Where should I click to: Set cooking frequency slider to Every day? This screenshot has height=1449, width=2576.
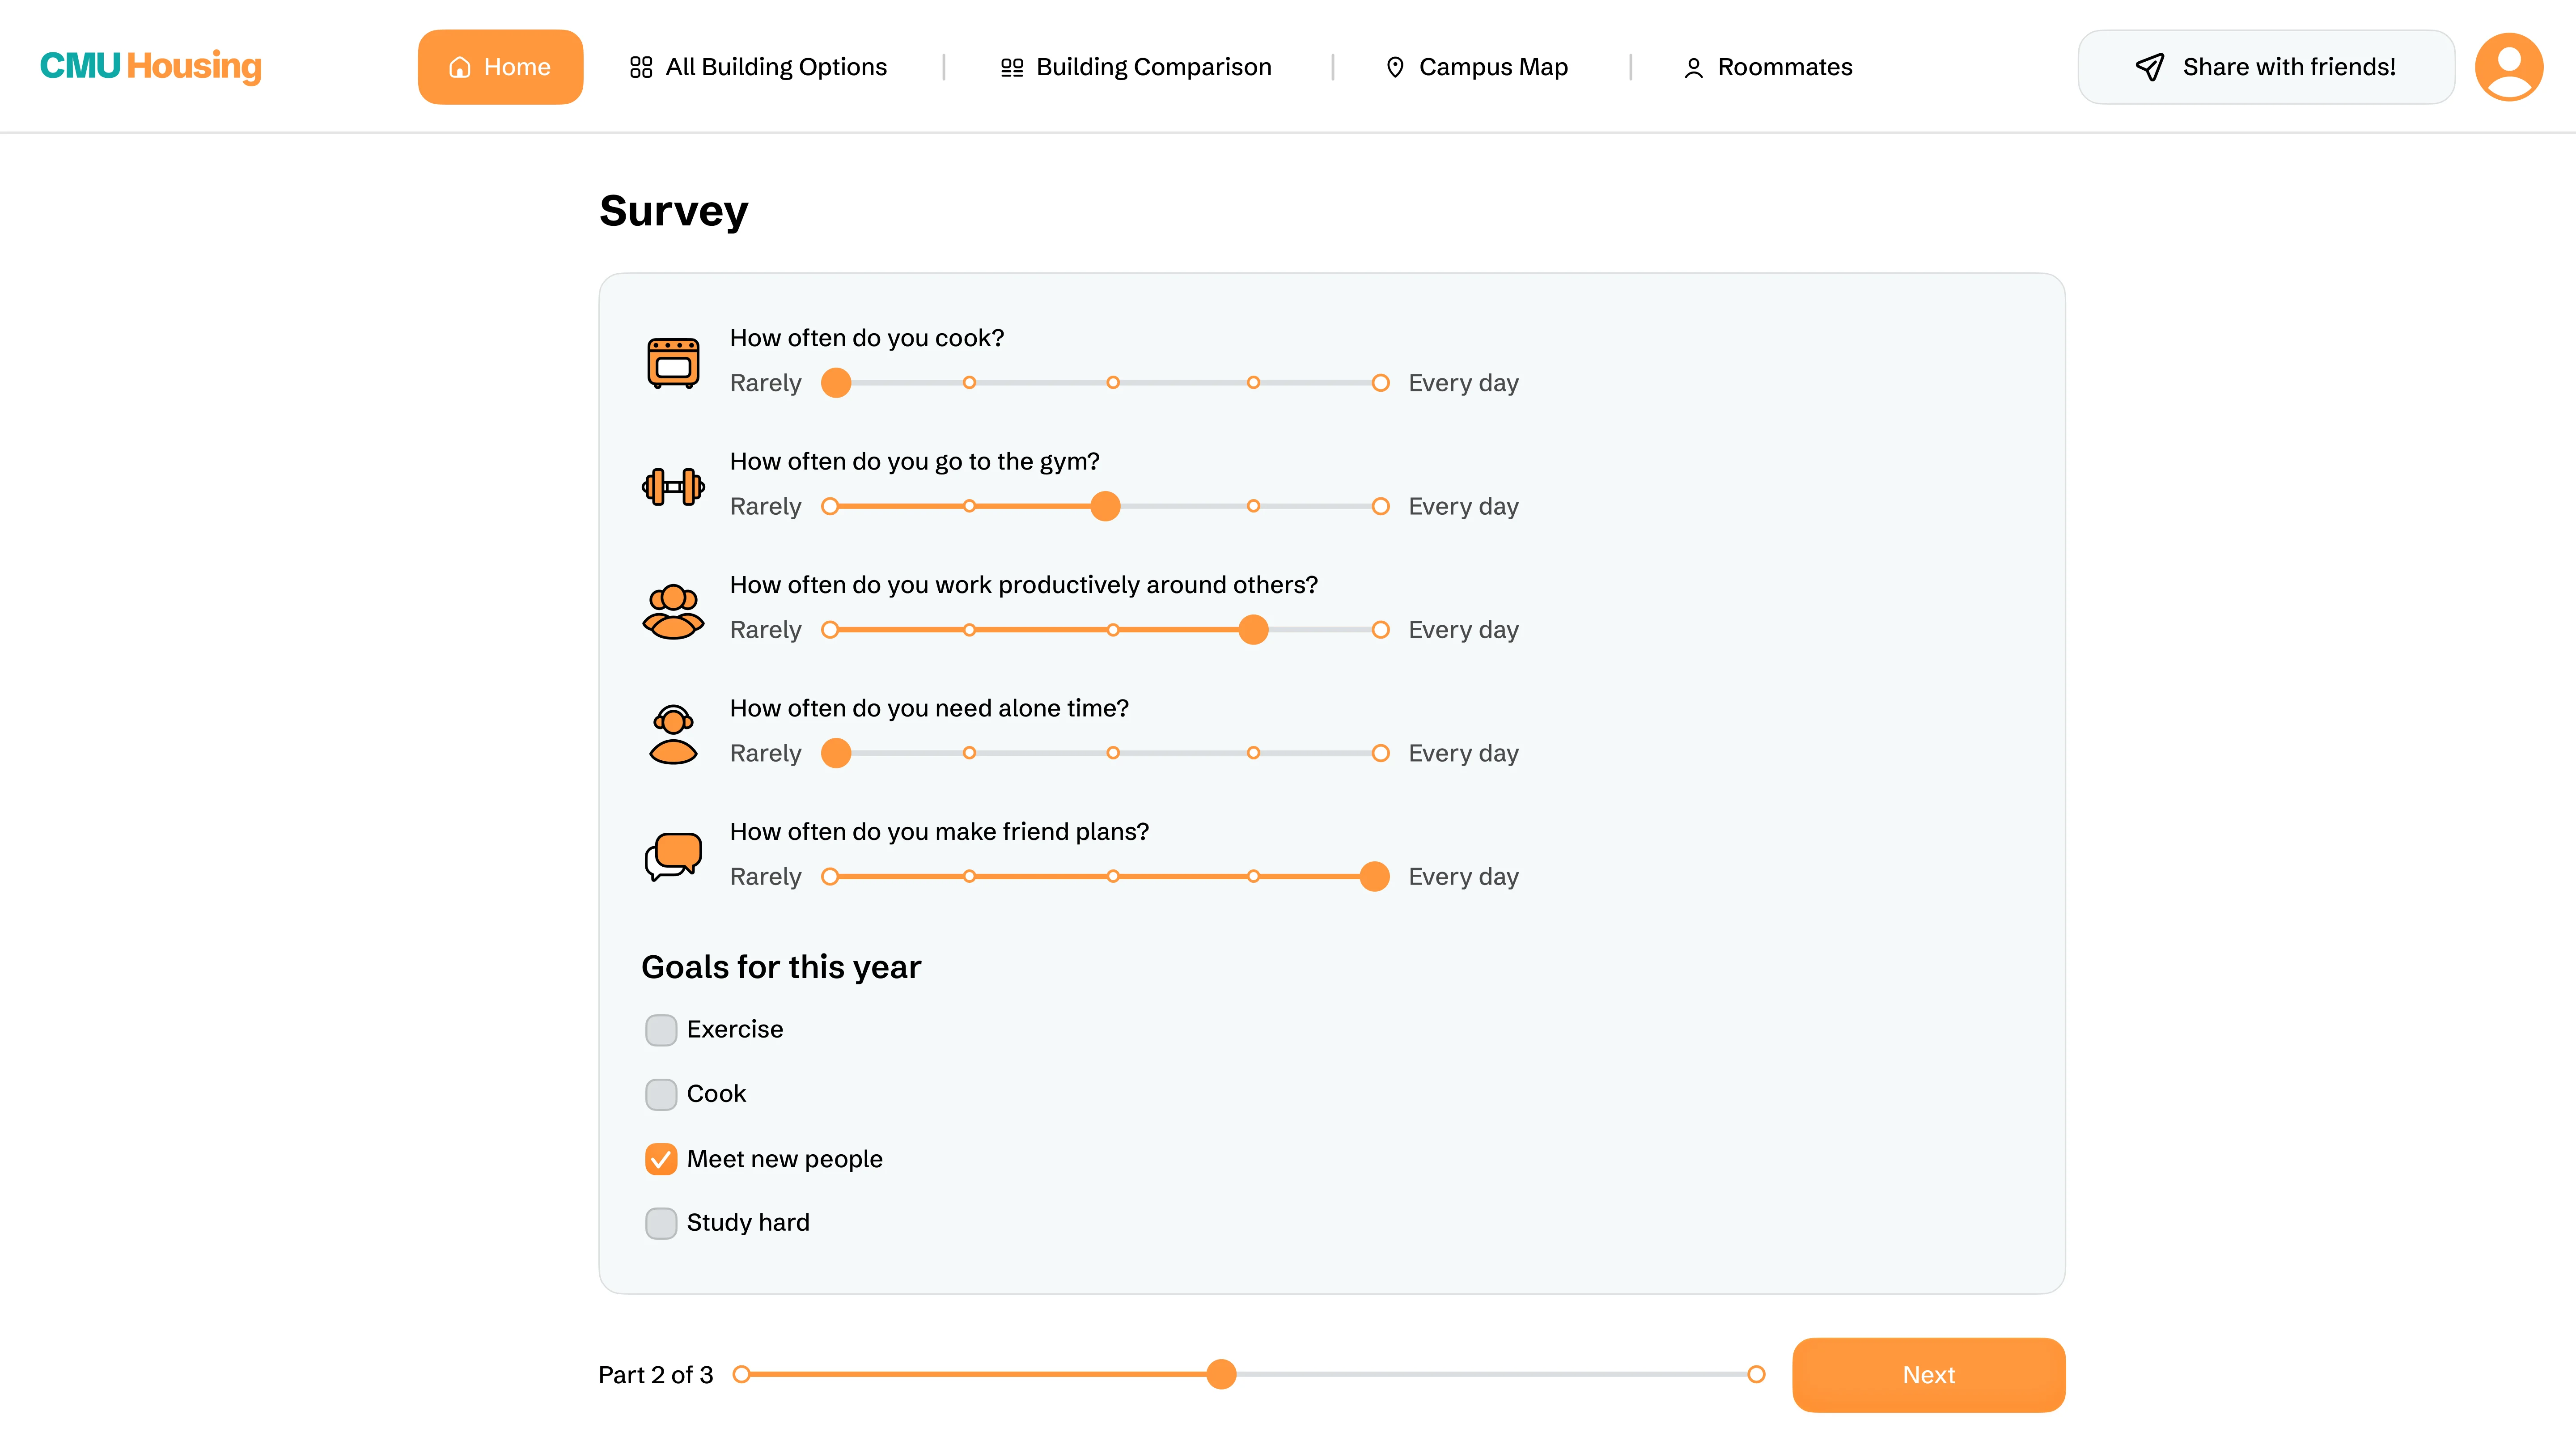1380,383
